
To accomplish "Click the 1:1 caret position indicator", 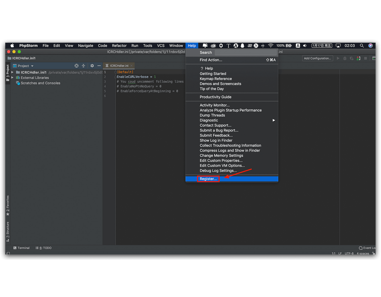I will pos(333,254).
